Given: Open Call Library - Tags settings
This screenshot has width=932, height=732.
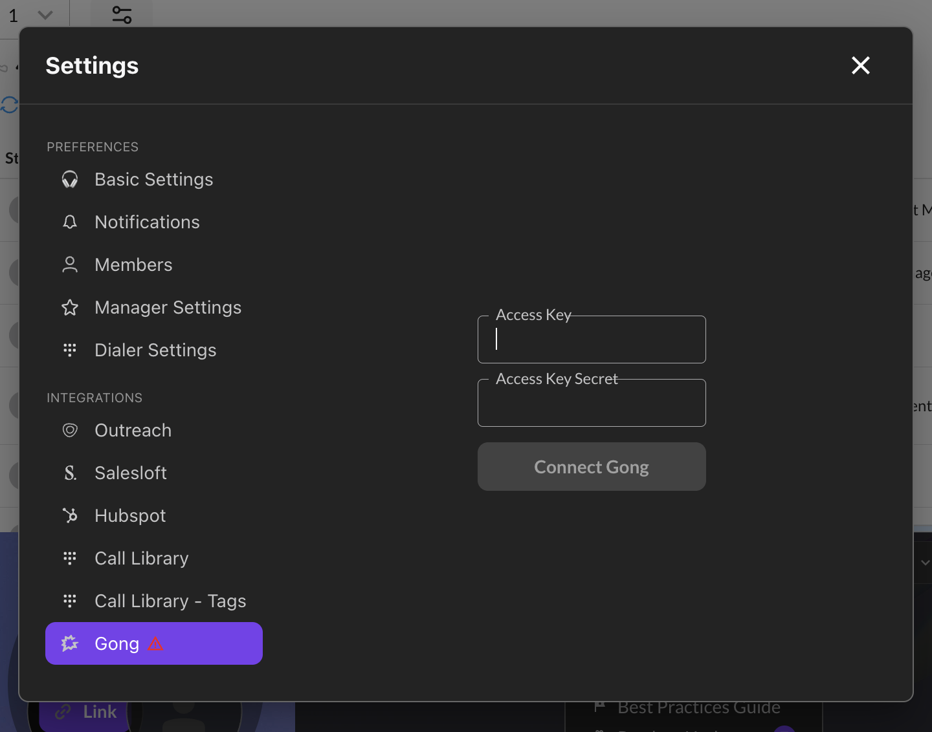Looking at the screenshot, I should coord(154,601).
